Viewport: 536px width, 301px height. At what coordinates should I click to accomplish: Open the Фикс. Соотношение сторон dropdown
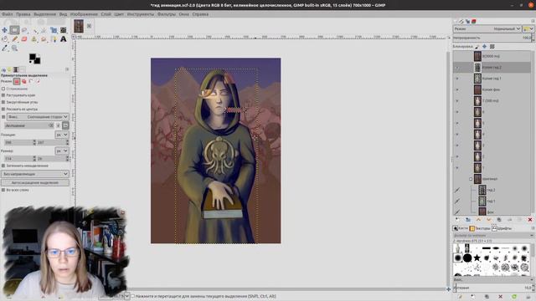(x=38, y=117)
